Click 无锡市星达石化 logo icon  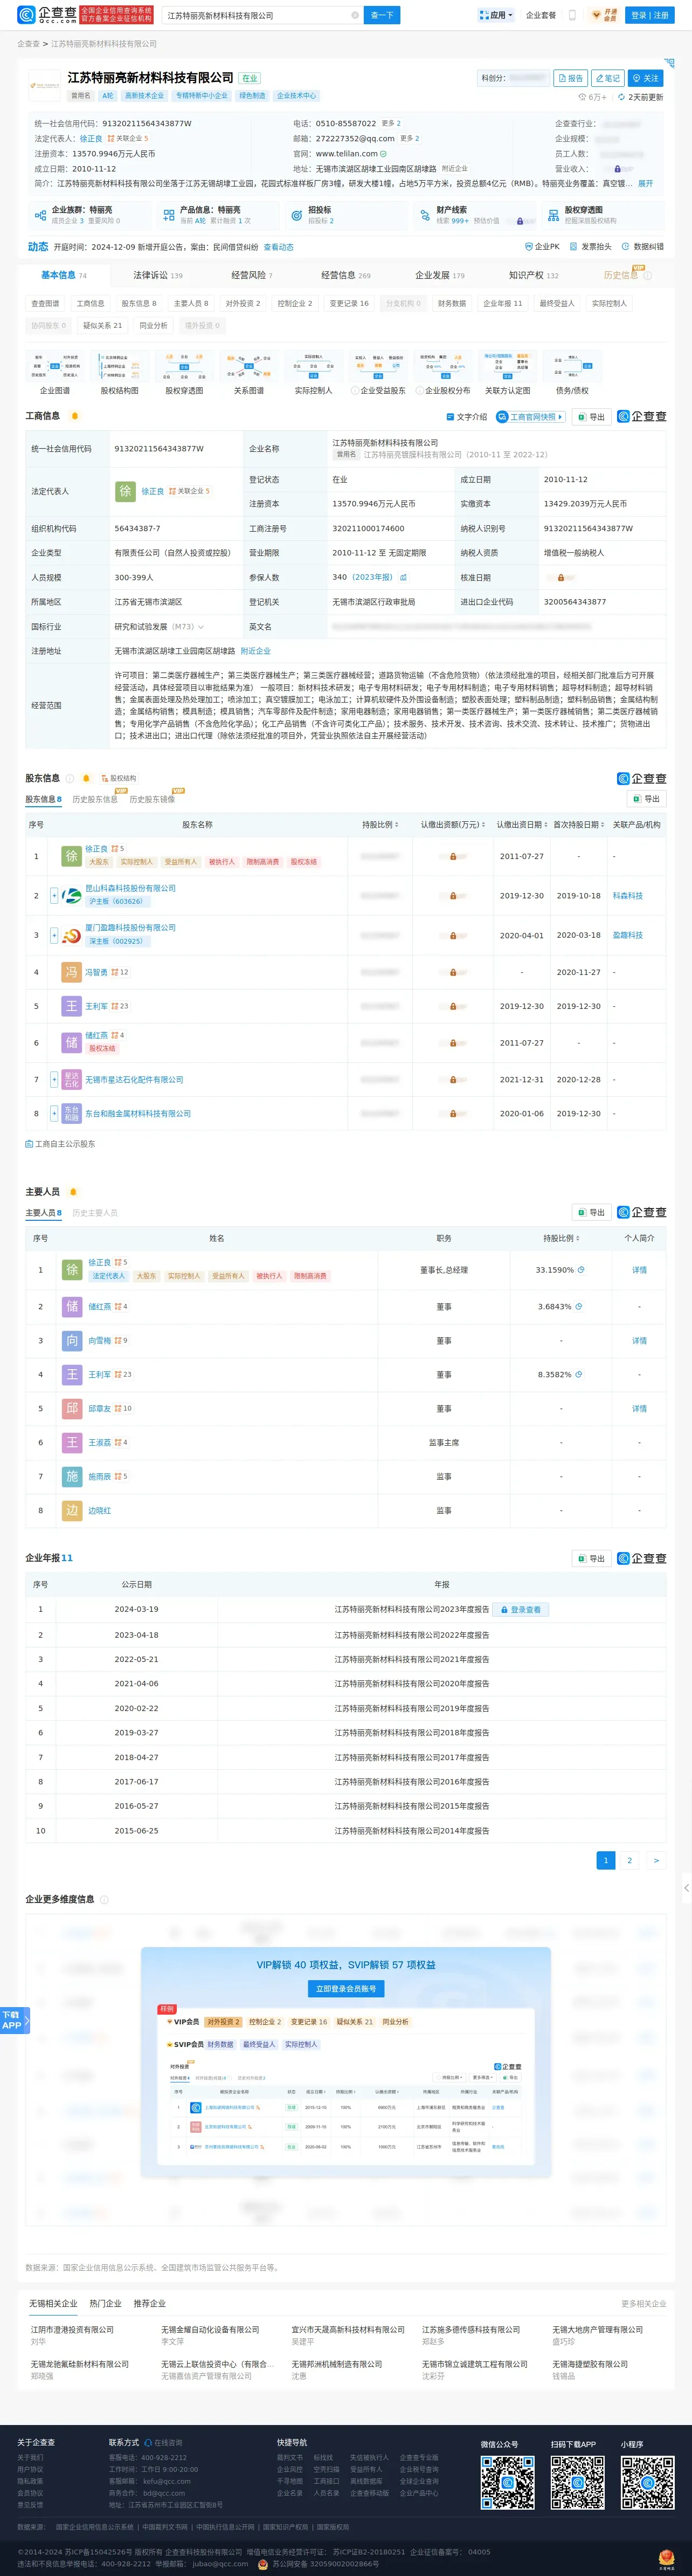point(71,1080)
